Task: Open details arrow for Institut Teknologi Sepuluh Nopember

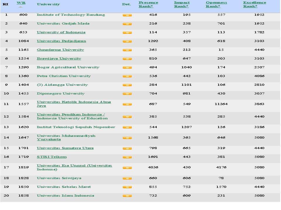Action: click(127, 127)
